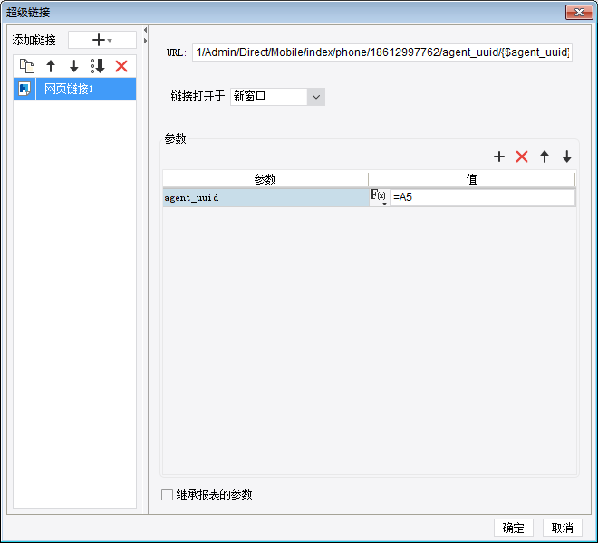Open the F(x) formula type dropdown
Viewport: 598px width, 543px height.
tap(379, 198)
